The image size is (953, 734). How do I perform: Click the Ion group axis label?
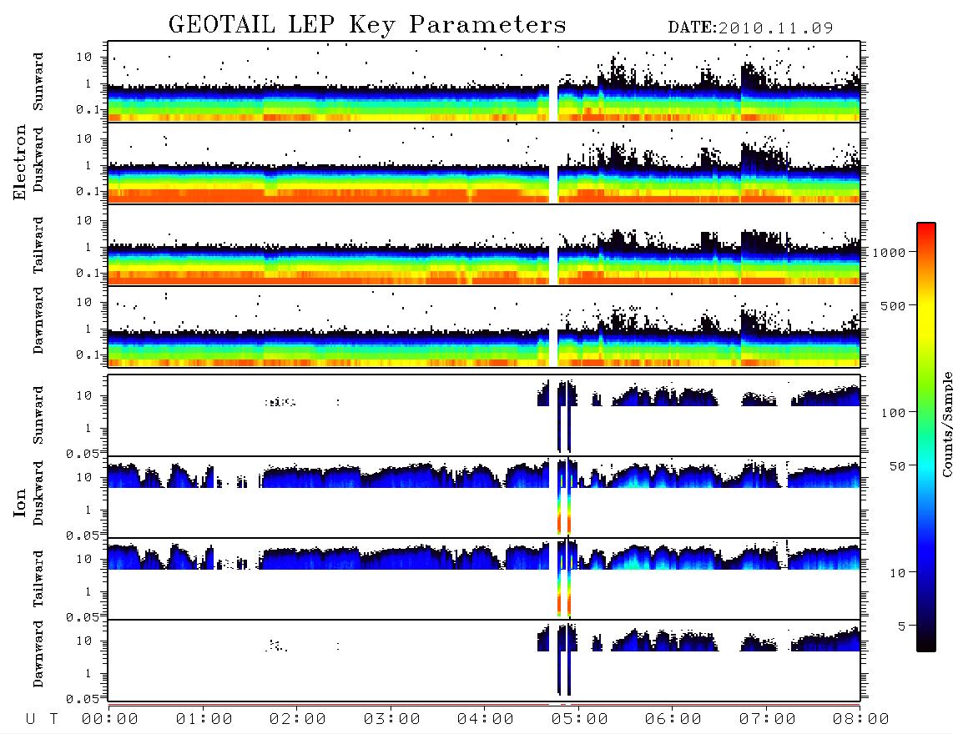tap(19, 503)
